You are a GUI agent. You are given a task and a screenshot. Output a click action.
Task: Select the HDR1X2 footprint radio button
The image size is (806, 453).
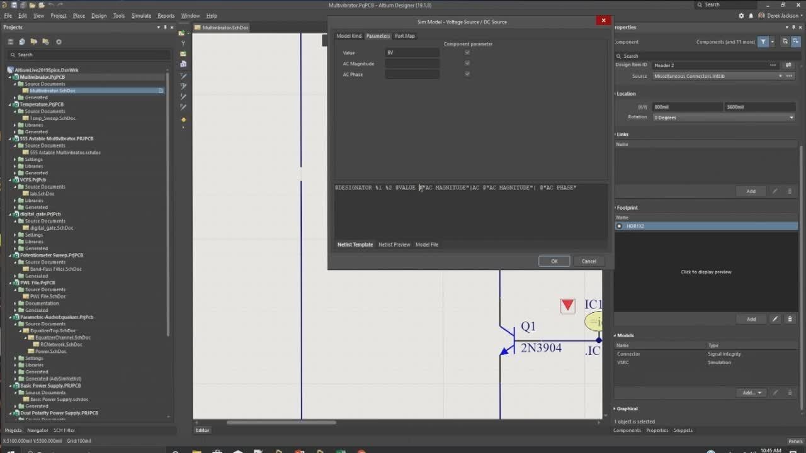tap(620, 226)
